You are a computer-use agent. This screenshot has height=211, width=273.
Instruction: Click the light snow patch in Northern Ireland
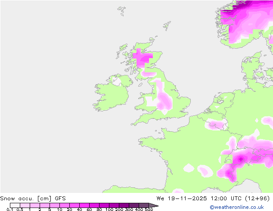117,81
